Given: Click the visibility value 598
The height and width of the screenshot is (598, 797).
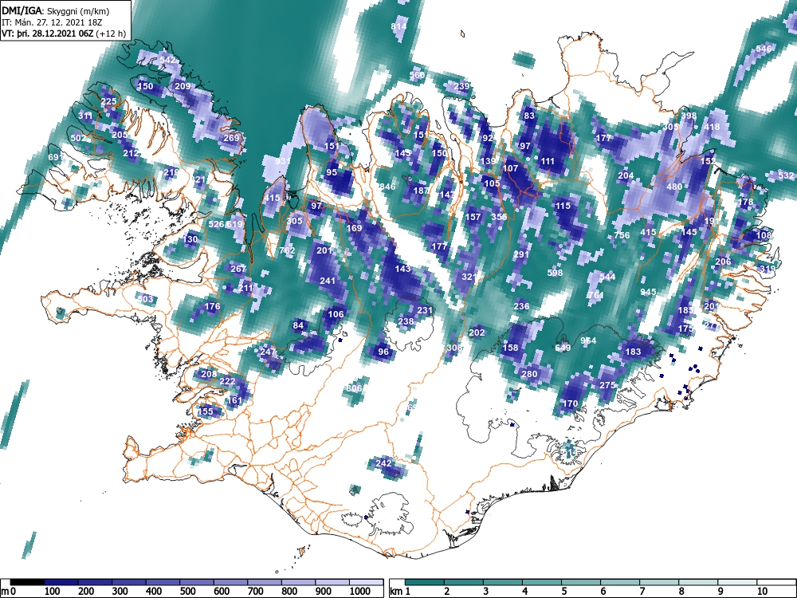Looking at the screenshot, I should coord(555,273).
